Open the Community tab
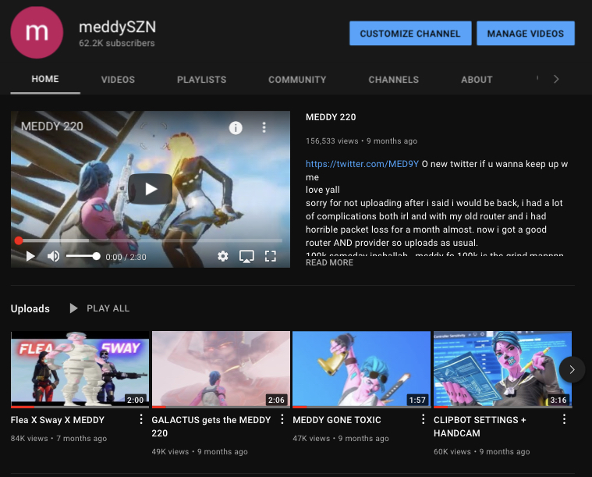The image size is (592, 477). (x=297, y=80)
